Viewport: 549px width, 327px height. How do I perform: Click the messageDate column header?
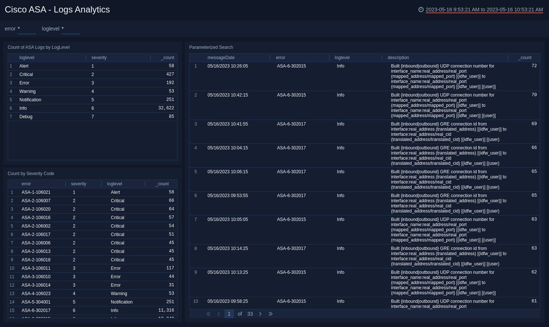[221, 58]
